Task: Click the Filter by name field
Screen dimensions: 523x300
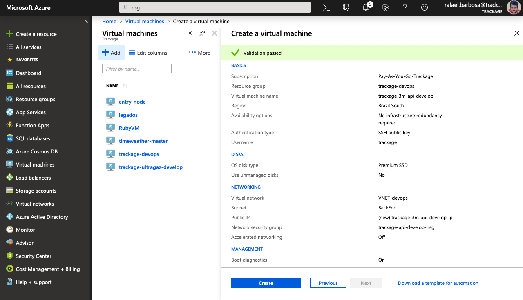Action: [x=137, y=69]
